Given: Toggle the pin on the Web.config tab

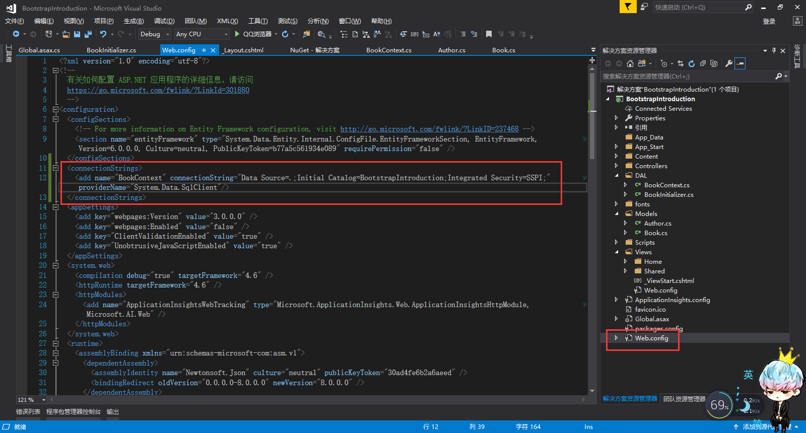Looking at the screenshot, I should tap(204, 50).
